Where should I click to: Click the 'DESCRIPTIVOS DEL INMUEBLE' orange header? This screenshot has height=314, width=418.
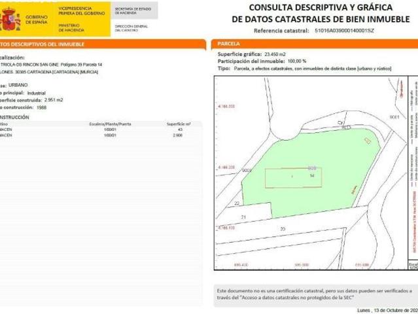103,44
